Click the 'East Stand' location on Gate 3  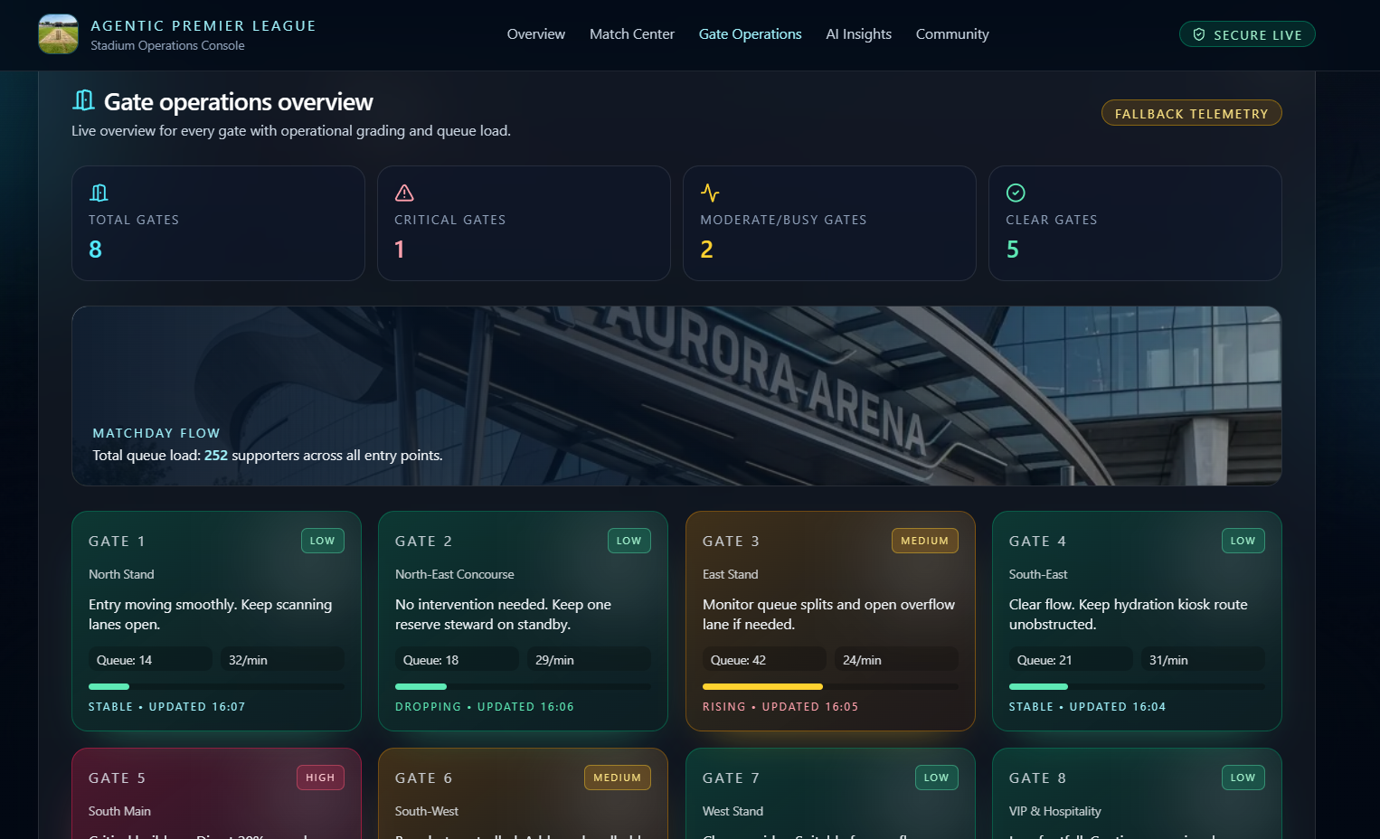pos(731,574)
